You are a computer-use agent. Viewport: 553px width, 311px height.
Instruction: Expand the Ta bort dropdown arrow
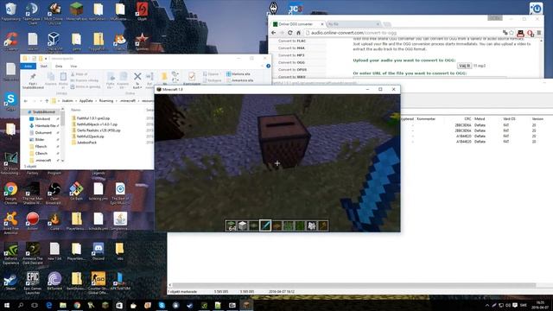click(x=140, y=87)
